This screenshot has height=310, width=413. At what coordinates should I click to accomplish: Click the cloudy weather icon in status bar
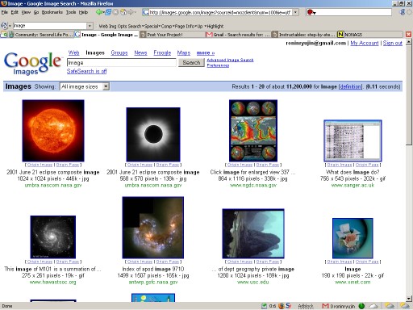(x=373, y=306)
